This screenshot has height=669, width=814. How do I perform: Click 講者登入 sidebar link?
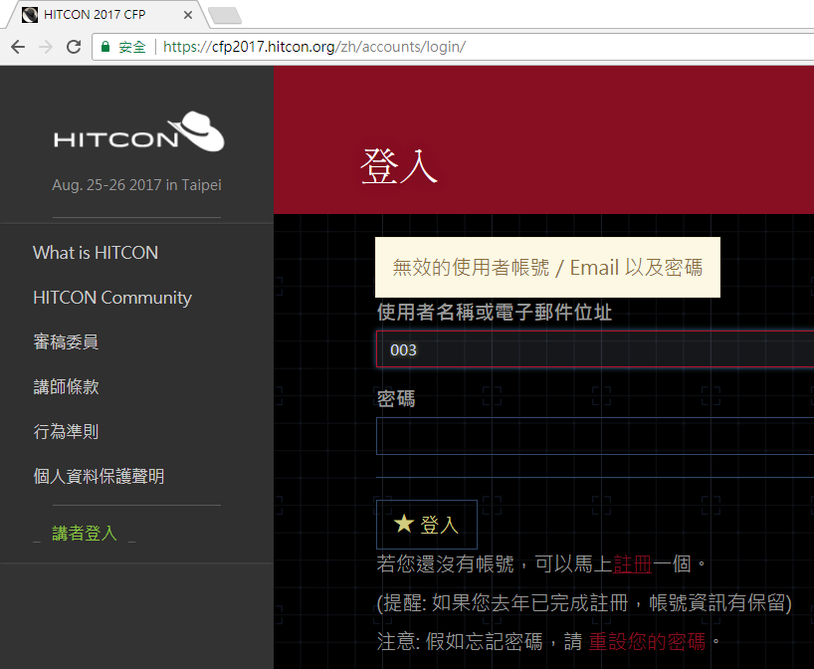85,534
